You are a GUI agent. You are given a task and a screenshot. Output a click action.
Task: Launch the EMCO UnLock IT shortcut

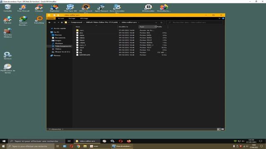(x=86, y=8)
